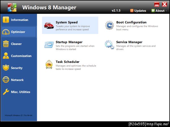Screen dimensions: 170x127
Task: Click the Task Scheduler alarm clock icon
Action: point(49,64)
